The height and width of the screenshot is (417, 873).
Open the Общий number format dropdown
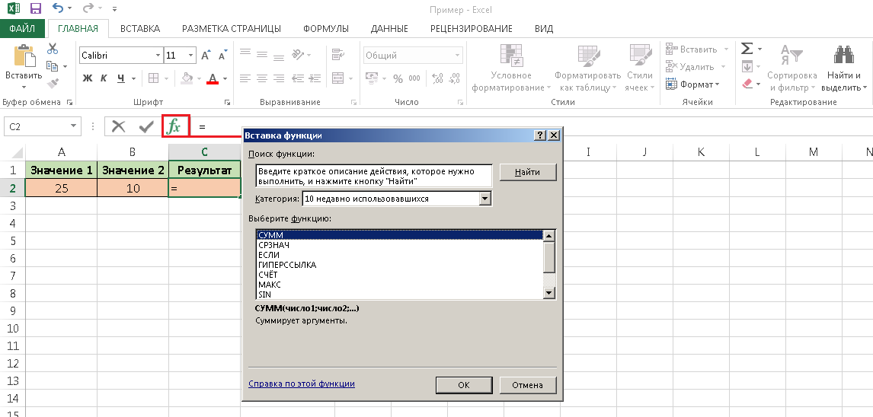pyautogui.click(x=458, y=56)
